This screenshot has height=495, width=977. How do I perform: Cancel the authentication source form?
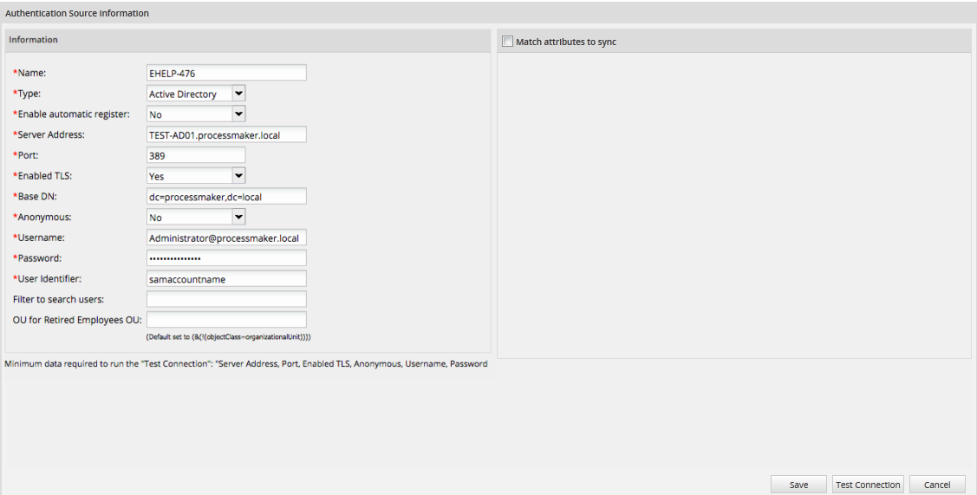pos(936,485)
